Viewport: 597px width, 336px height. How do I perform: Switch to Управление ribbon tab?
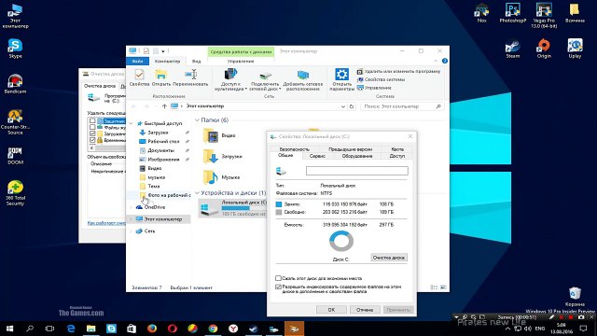tap(241, 61)
